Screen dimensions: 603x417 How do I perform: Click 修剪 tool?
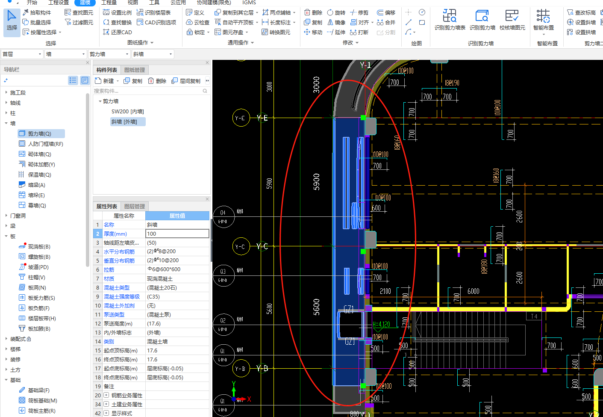359,12
